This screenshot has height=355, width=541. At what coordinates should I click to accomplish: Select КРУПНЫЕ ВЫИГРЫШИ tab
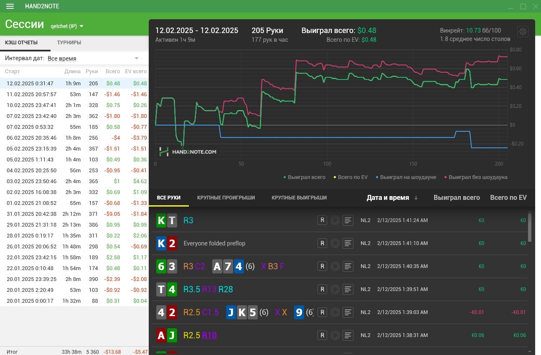click(x=299, y=197)
